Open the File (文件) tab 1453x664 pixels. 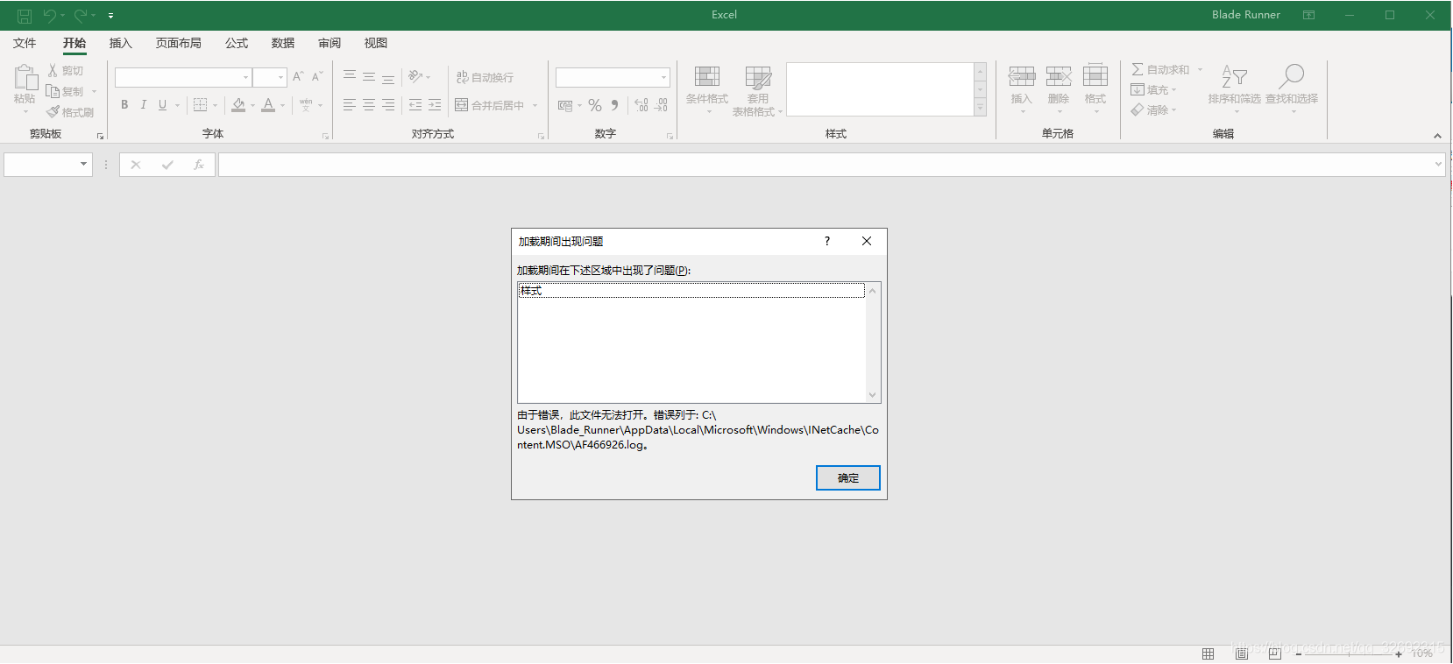coord(25,43)
